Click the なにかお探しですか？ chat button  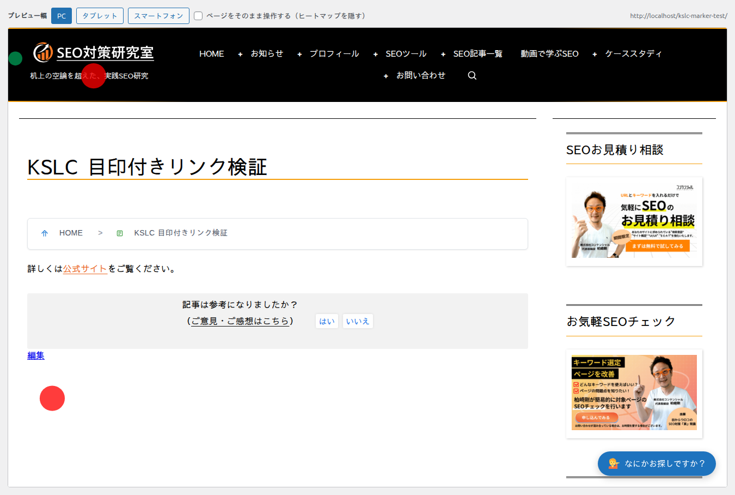pyautogui.click(x=657, y=463)
